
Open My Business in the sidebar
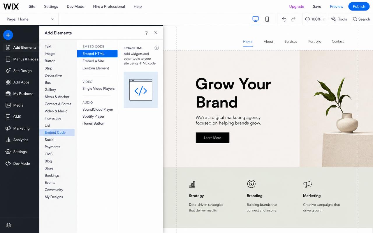(19, 94)
